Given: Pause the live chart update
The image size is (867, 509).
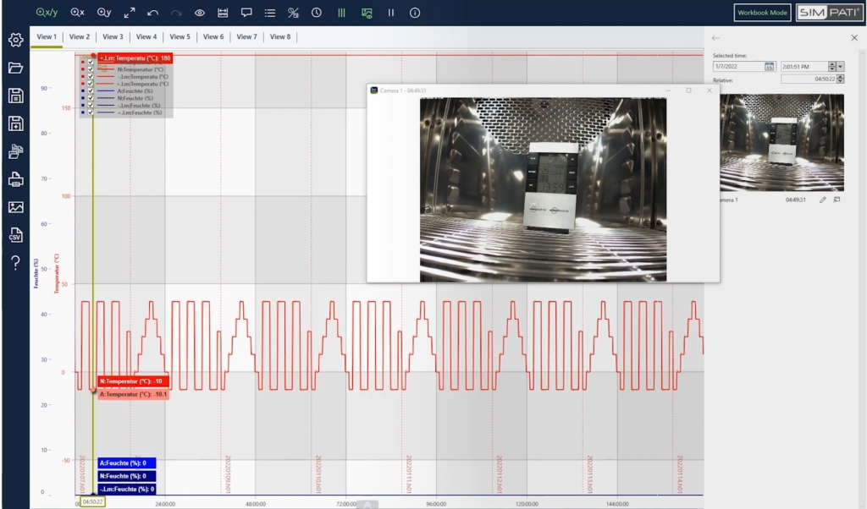Looking at the screenshot, I should pos(393,13).
